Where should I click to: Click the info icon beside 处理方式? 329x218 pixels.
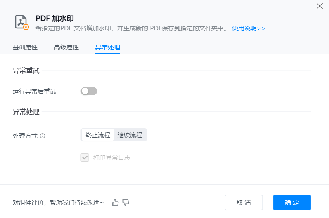(43, 136)
